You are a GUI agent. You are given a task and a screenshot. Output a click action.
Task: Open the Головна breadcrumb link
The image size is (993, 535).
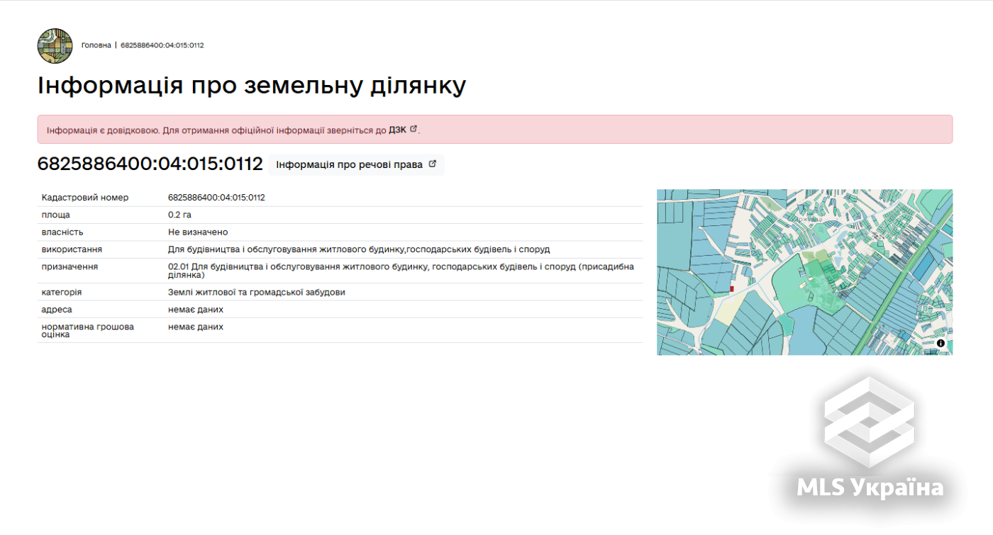click(x=96, y=45)
